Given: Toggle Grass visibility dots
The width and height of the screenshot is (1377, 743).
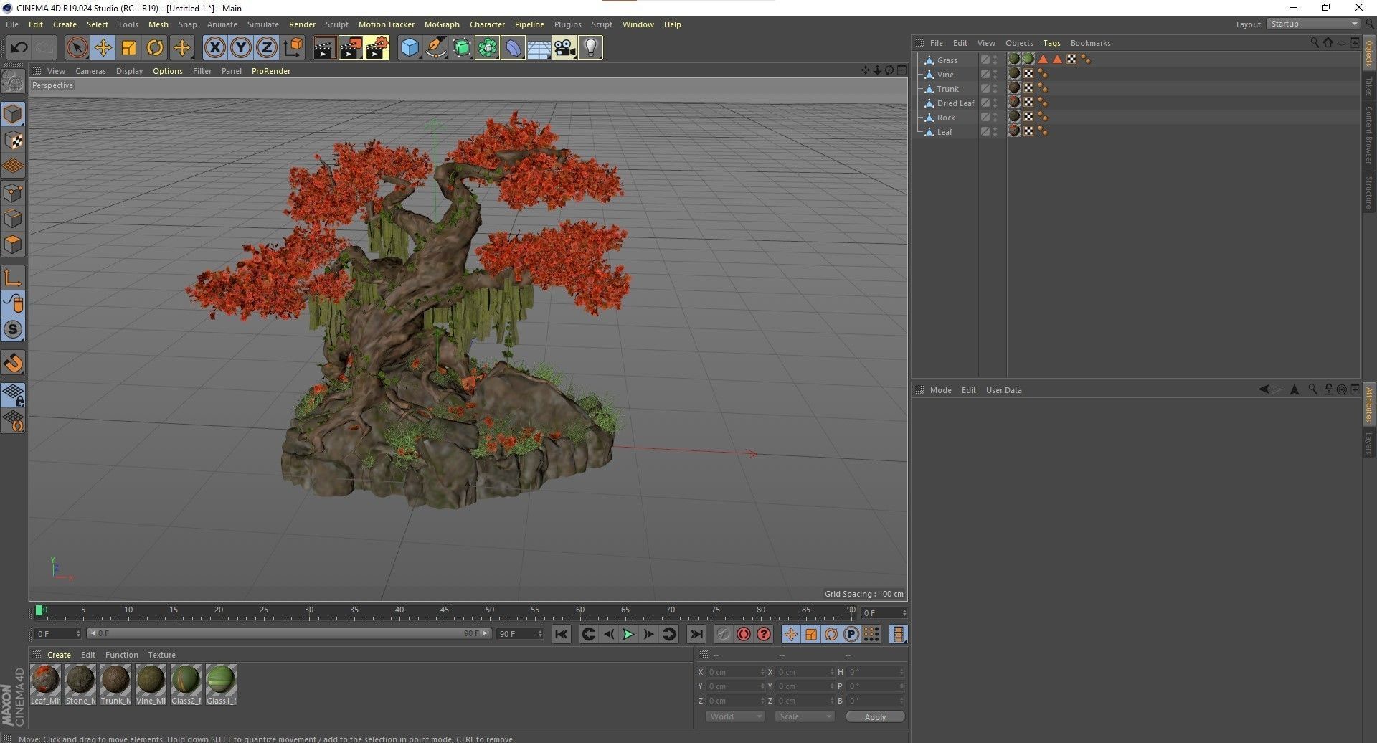Looking at the screenshot, I should point(995,60).
